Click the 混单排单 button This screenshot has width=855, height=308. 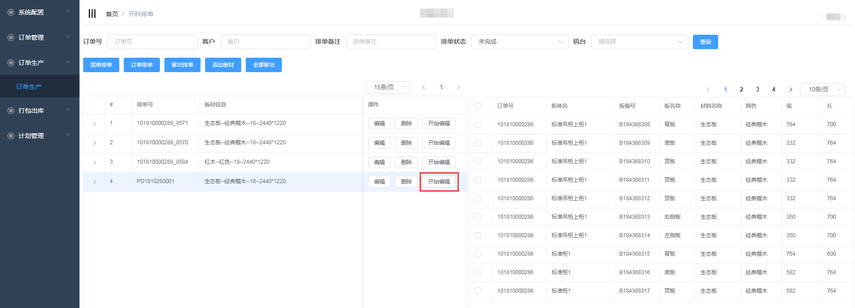(101, 65)
